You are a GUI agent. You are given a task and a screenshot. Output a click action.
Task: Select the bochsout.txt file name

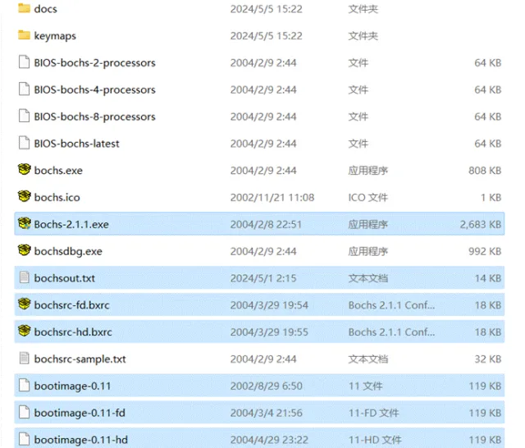tap(65, 278)
